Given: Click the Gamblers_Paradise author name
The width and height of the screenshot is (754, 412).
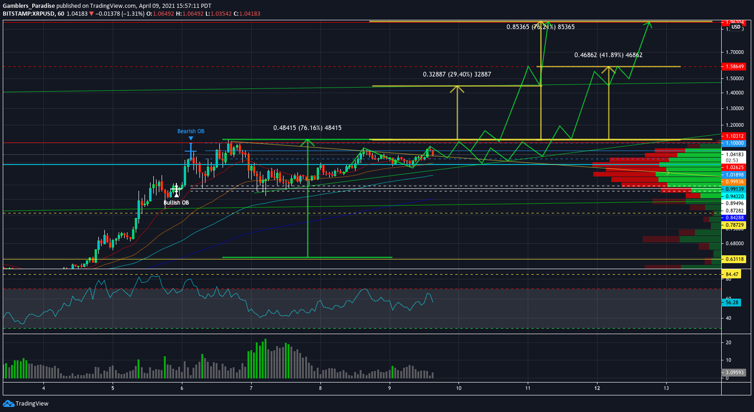Looking at the screenshot, I should [x=29, y=6].
